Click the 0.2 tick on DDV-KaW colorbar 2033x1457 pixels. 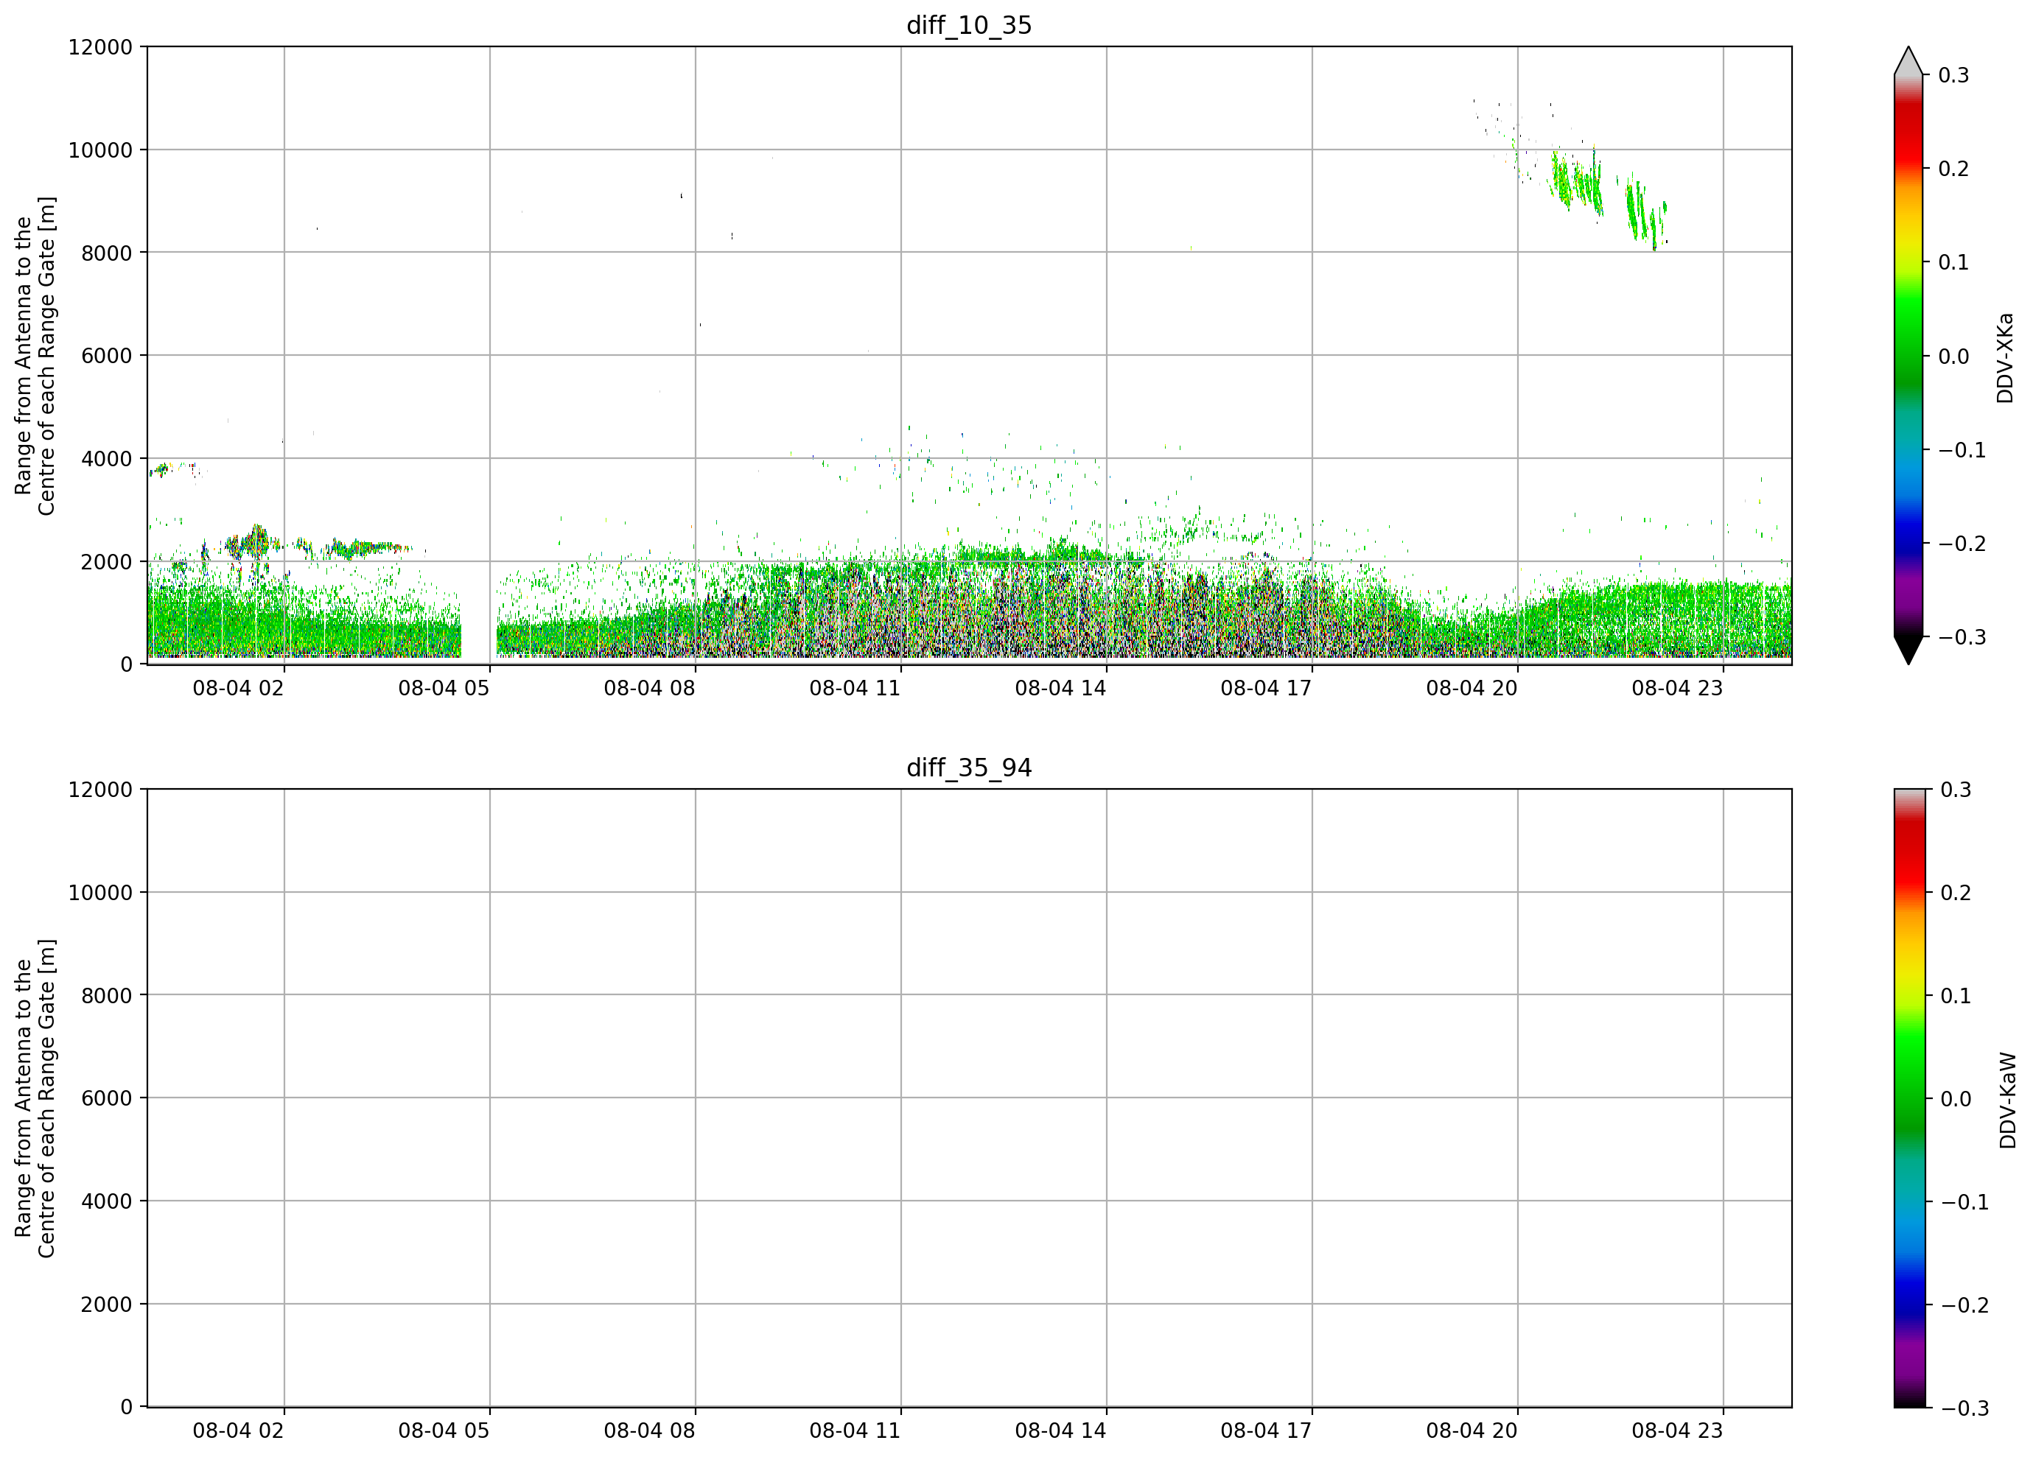tap(1955, 893)
